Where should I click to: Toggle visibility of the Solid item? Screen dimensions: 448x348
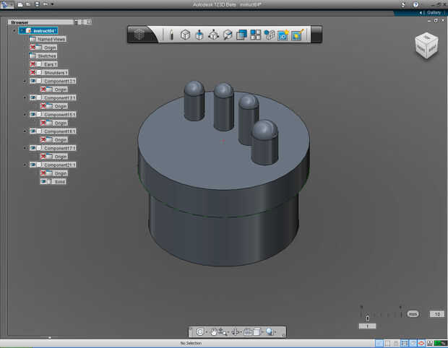click(x=43, y=181)
